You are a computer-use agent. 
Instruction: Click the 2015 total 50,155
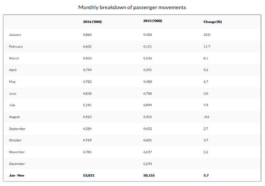click(x=149, y=175)
